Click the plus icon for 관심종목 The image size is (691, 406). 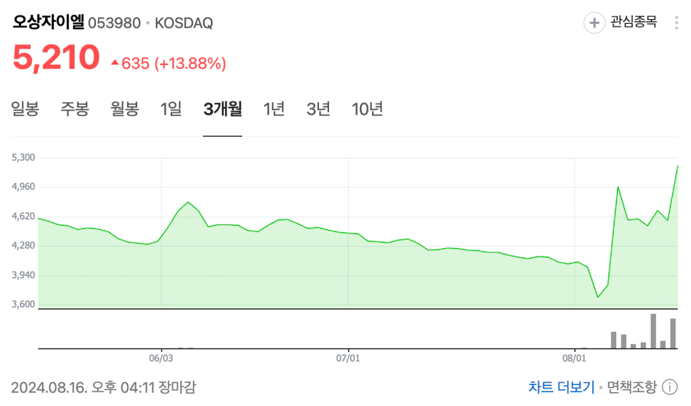click(x=594, y=23)
